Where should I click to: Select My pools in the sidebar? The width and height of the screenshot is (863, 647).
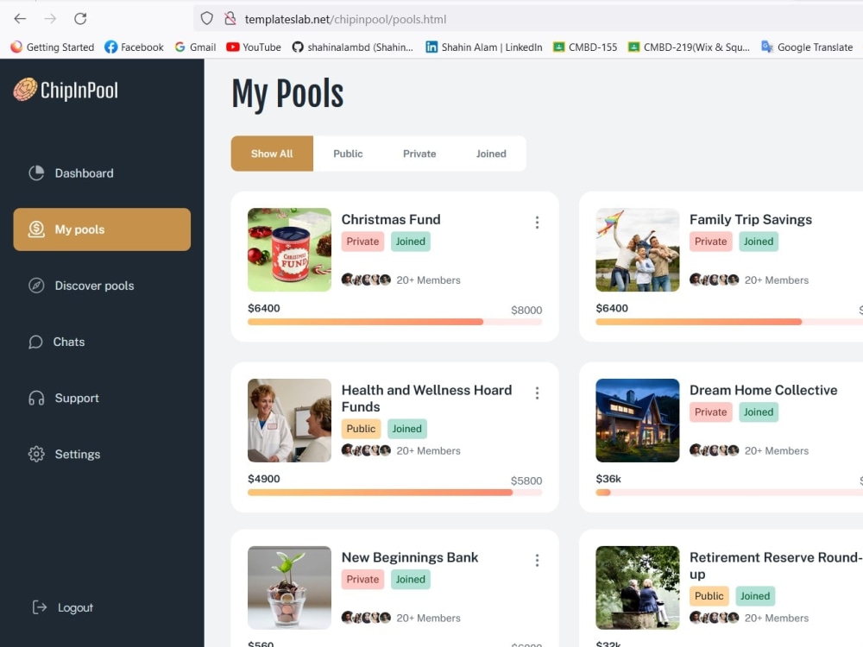click(102, 229)
